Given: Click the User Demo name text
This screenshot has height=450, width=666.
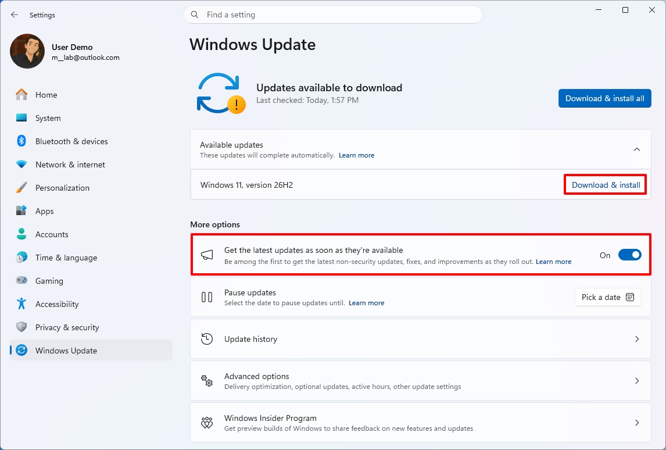Looking at the screenshot, I should coord(72,47).
